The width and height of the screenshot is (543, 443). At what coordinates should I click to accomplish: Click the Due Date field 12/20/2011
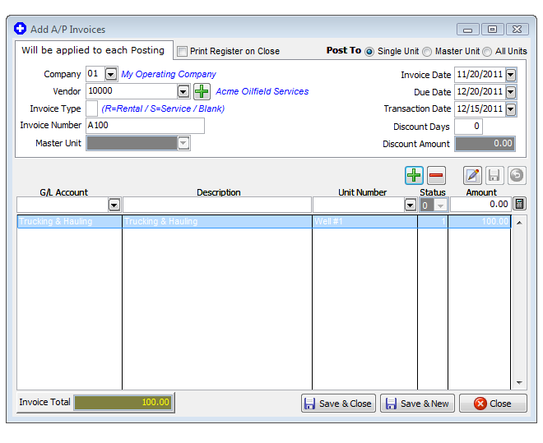pos(480,92)
